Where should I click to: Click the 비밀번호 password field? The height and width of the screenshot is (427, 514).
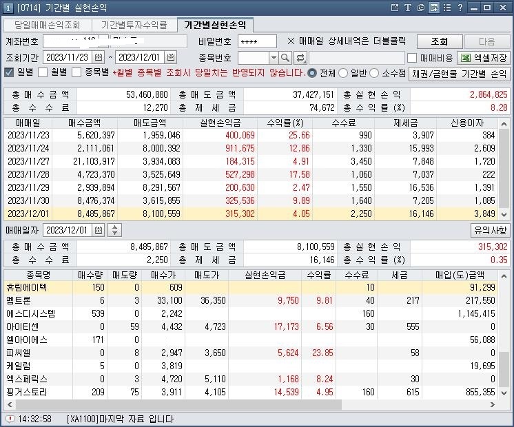(257, 41)
